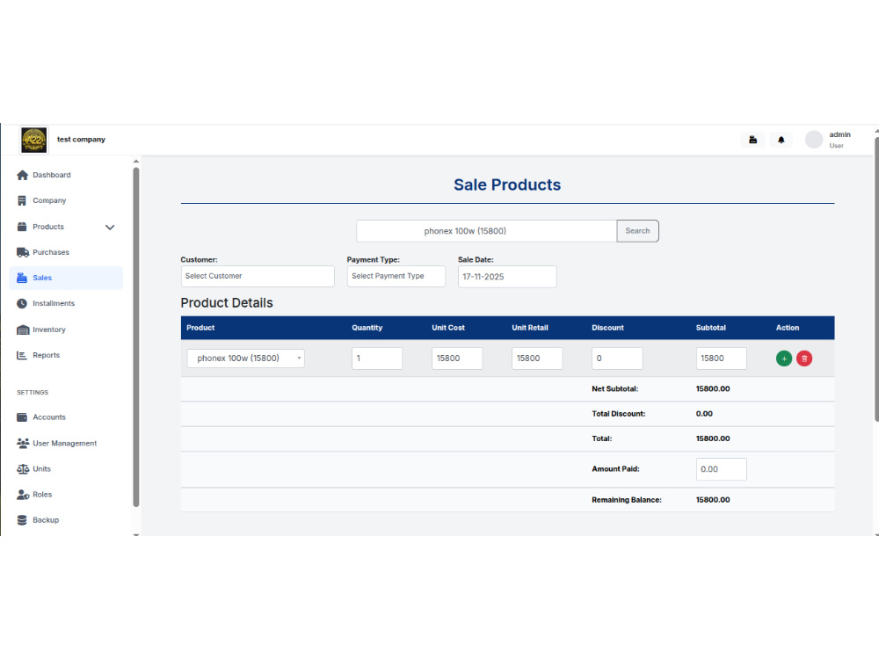The height and width of the screenshot is (659, 879).
Task: Click the Unit Cost input
Action: [x=457, y=358]
